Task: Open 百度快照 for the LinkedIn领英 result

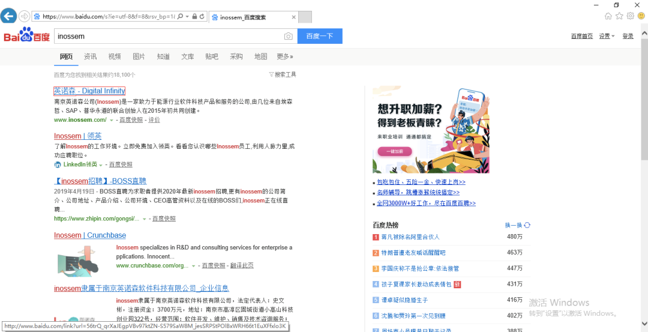Action: coord(121,164)
